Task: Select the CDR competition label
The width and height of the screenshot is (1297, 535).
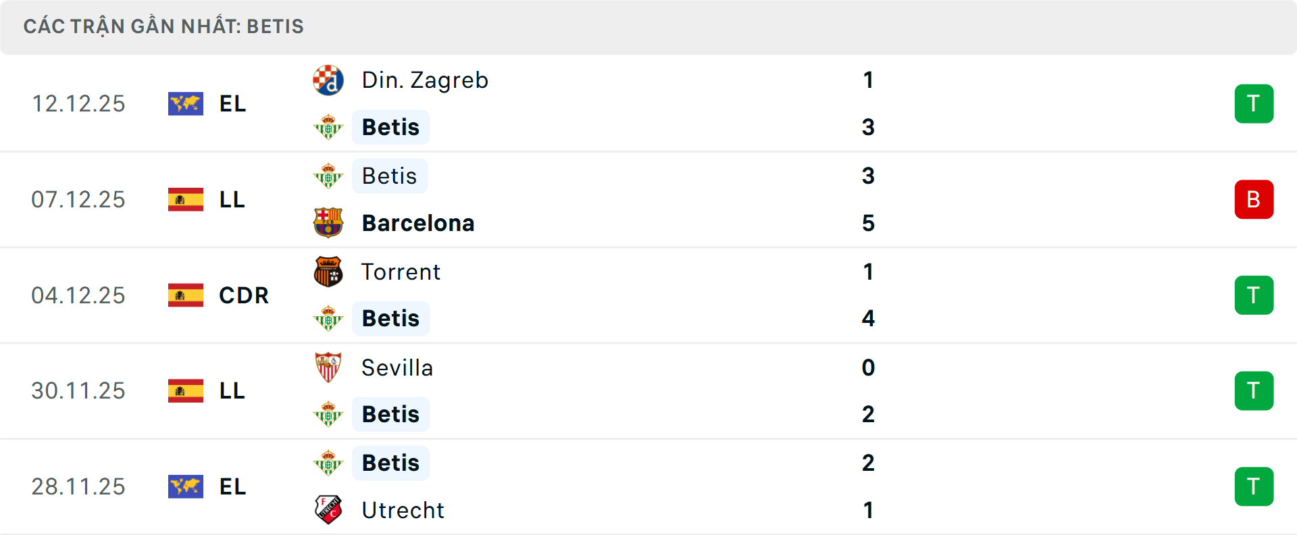Action: (244, 295)
